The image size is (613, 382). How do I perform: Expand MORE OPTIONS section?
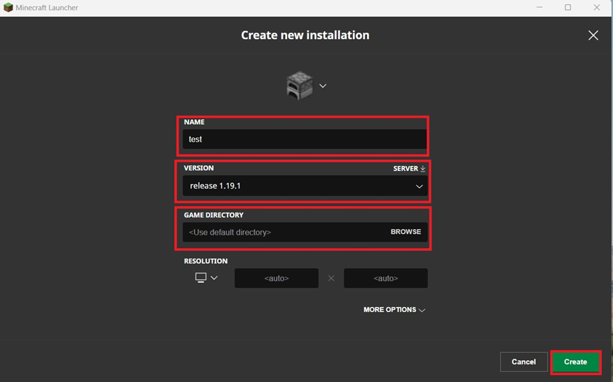[394, 310]
